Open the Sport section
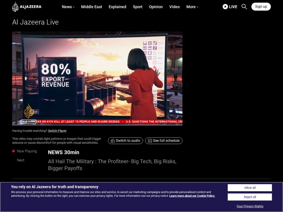283x212 pixels. (x=138, y=7)
